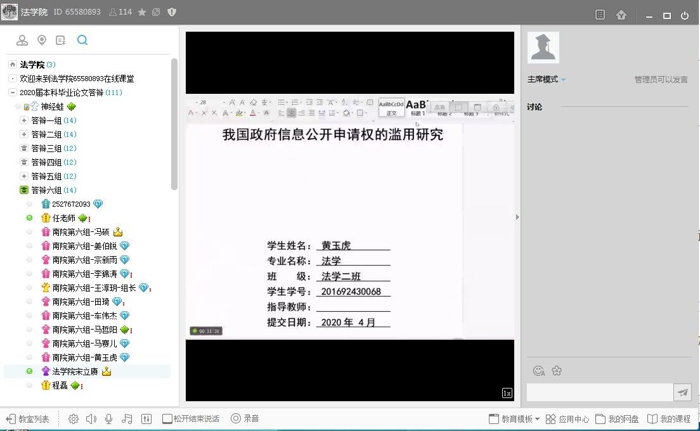Toggle the 松开结束说话 checkbox
This screenshot has width=700, height=431.
(167, 419)
